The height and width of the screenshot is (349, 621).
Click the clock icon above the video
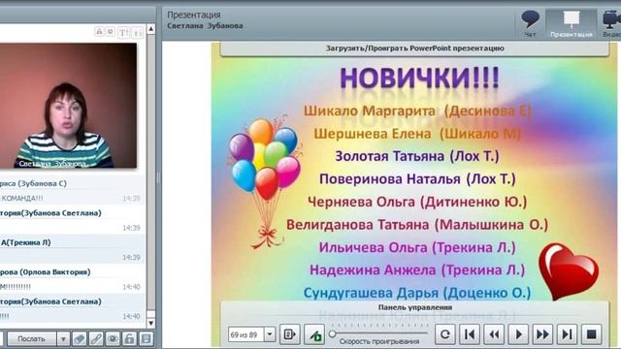click(x=111, y=31)
